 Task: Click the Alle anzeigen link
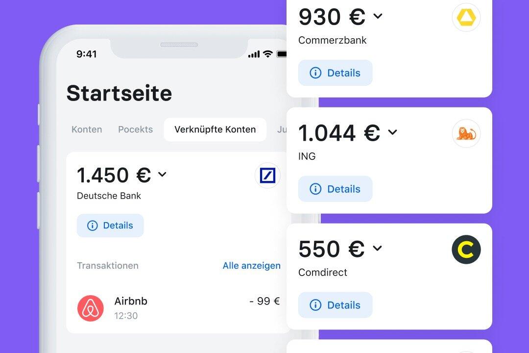[251, 266]
